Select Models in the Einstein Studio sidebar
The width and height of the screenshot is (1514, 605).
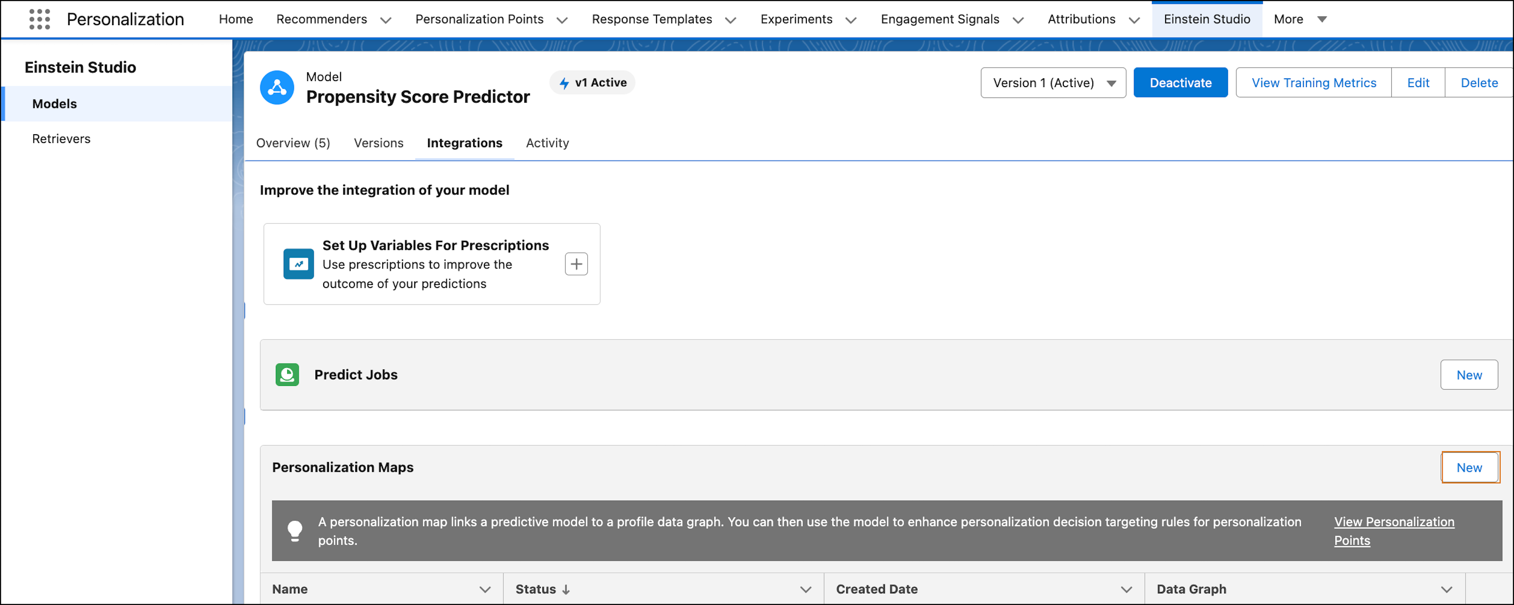pos(117,104)
